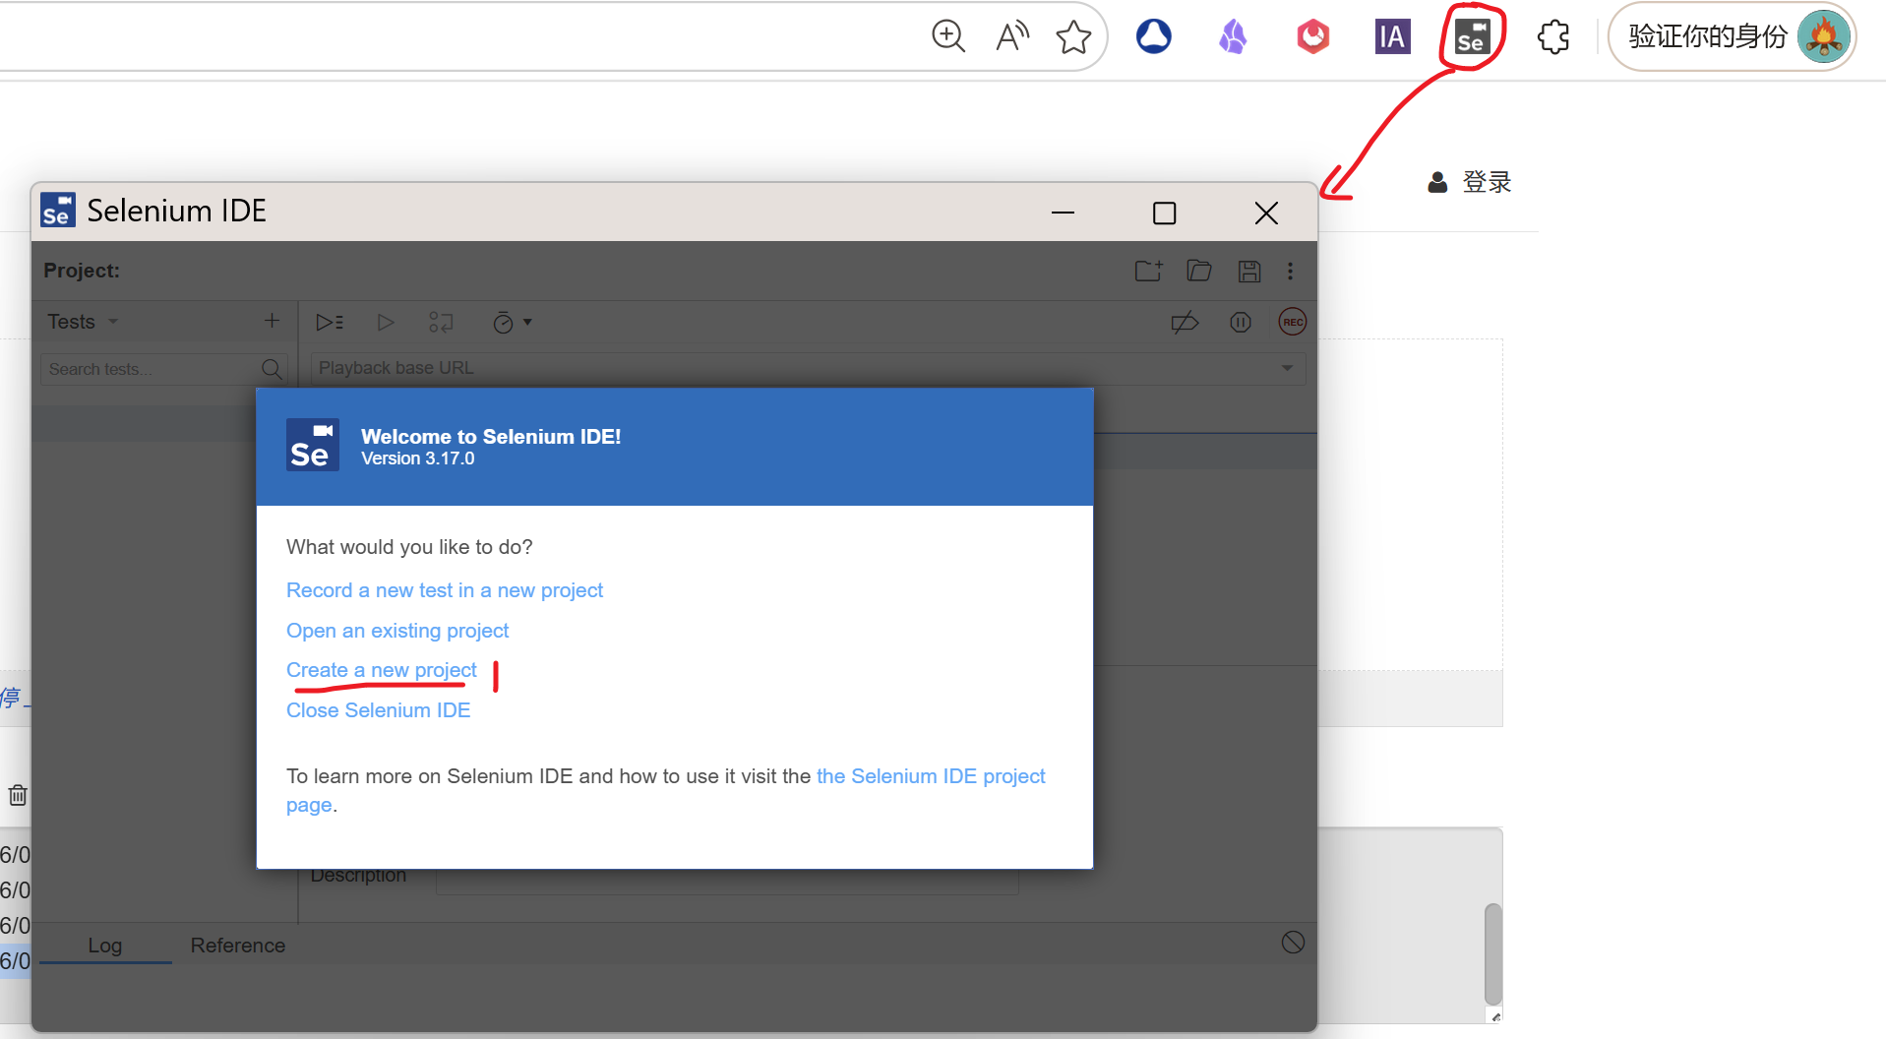Toggle pause on exceptions button
The width and height of the screenshot is (1886, 1039).
pos(1241,323)
